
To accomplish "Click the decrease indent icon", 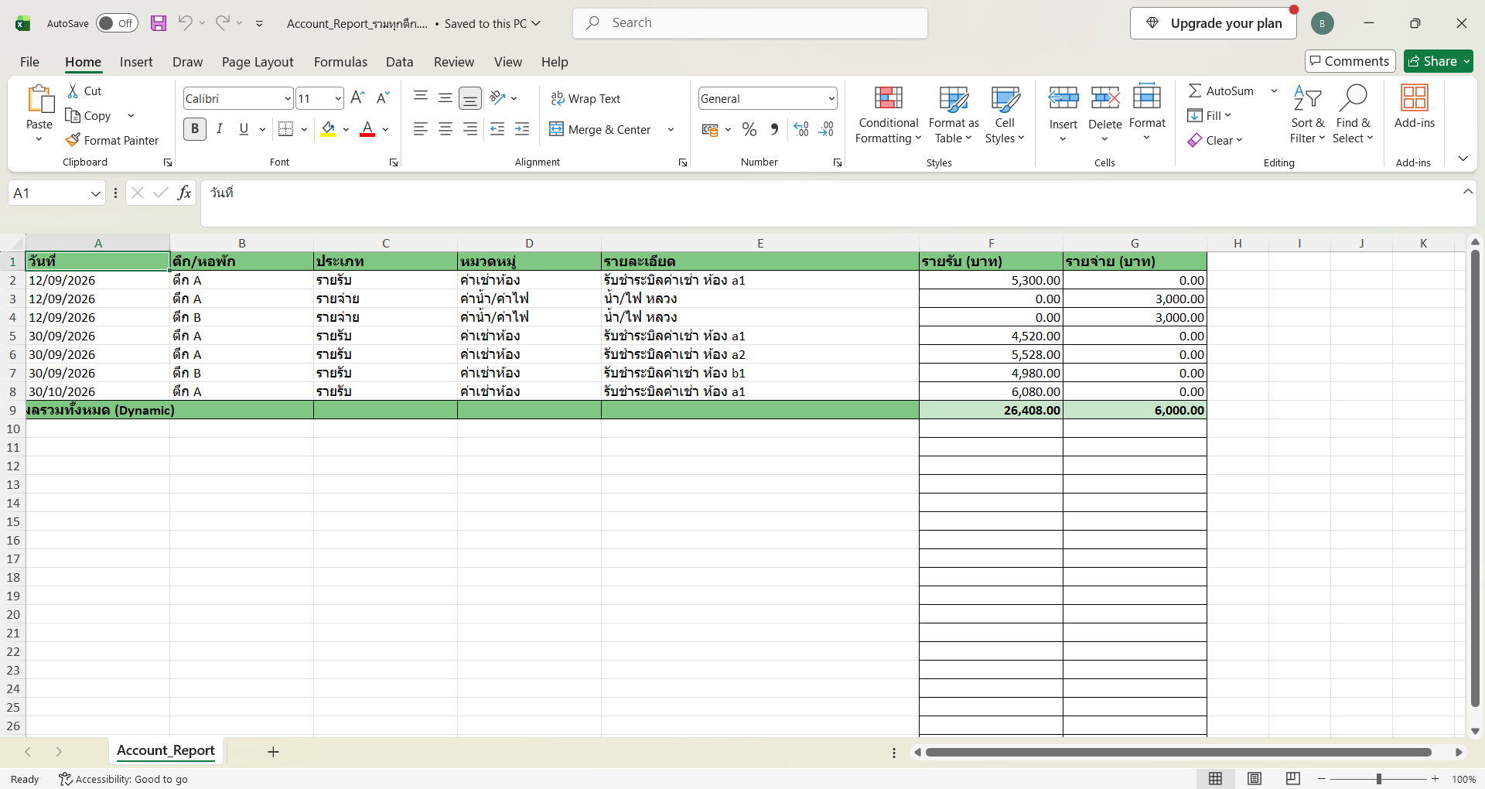I will tap(498, 129).
